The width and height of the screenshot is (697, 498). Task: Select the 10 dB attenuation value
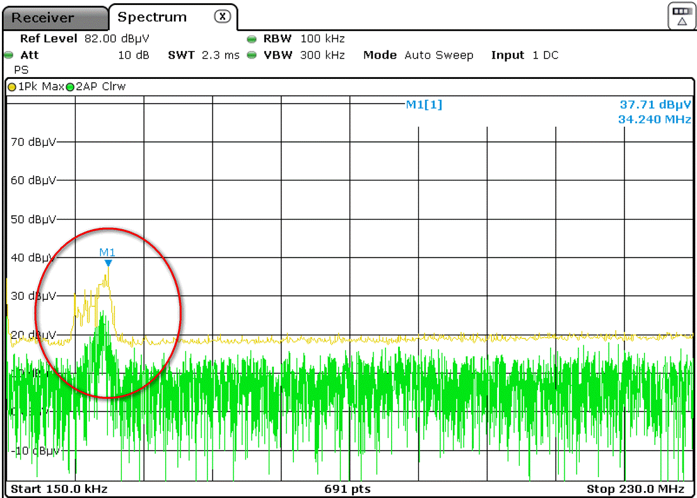point(134,56)
